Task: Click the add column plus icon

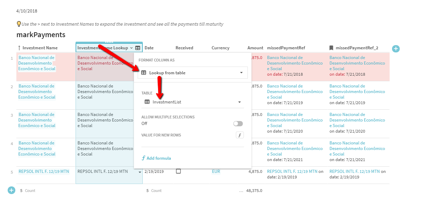Action: pos(396,49)
